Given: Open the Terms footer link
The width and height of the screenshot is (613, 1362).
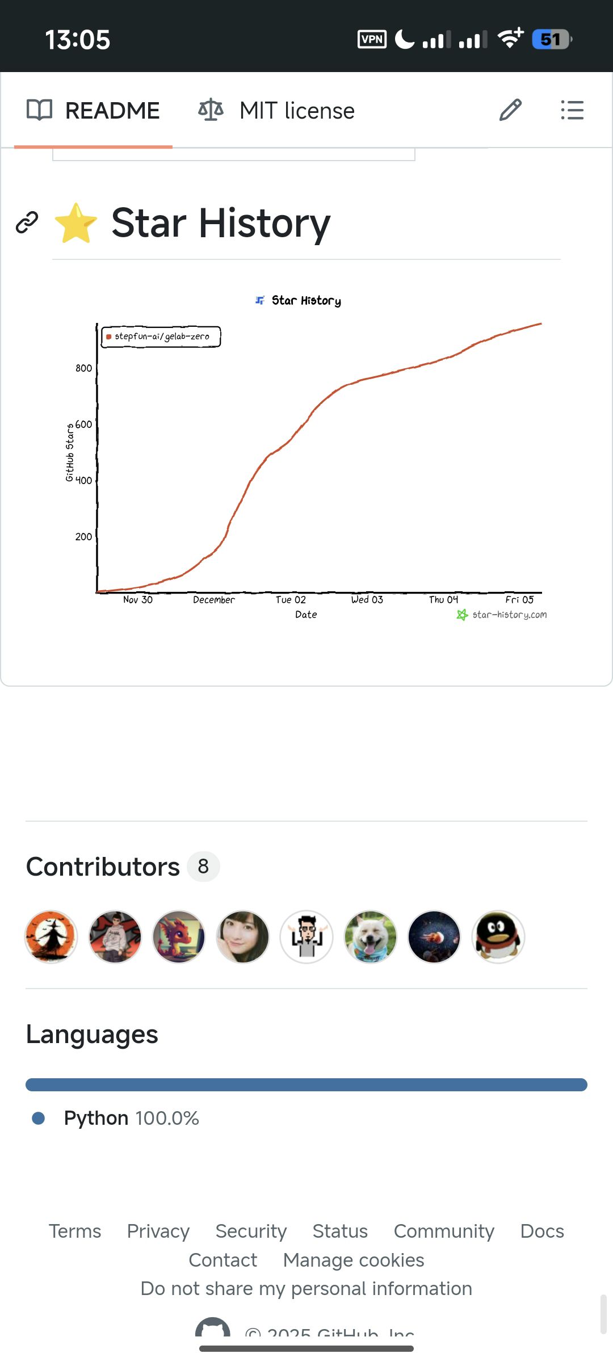Looking at the screenshot, I should [x=75, y=1231].
